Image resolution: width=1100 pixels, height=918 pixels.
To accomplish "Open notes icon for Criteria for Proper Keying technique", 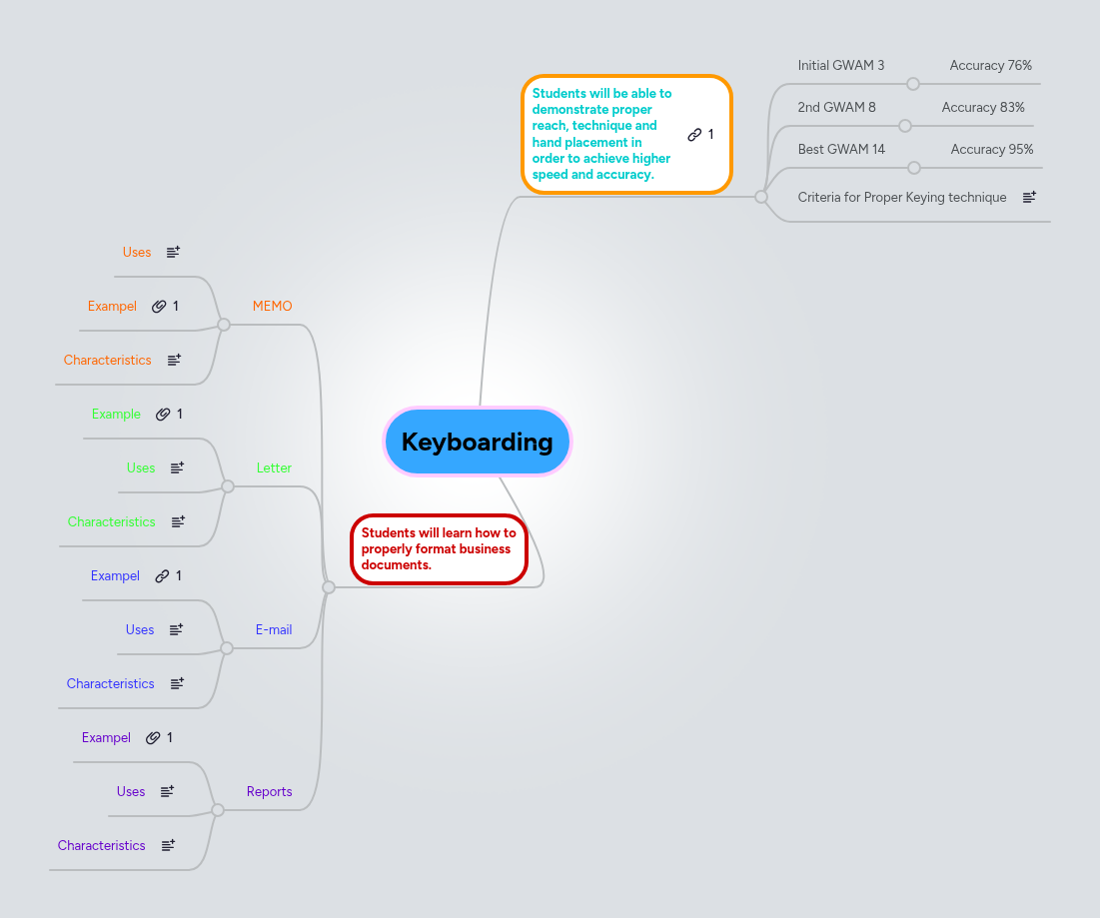I will [x=1029, y=198].
